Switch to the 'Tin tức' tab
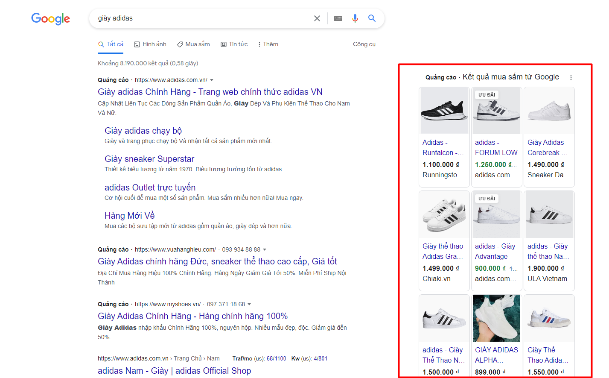This screenshot has height=378, width=609. click(x=234, y=44)
